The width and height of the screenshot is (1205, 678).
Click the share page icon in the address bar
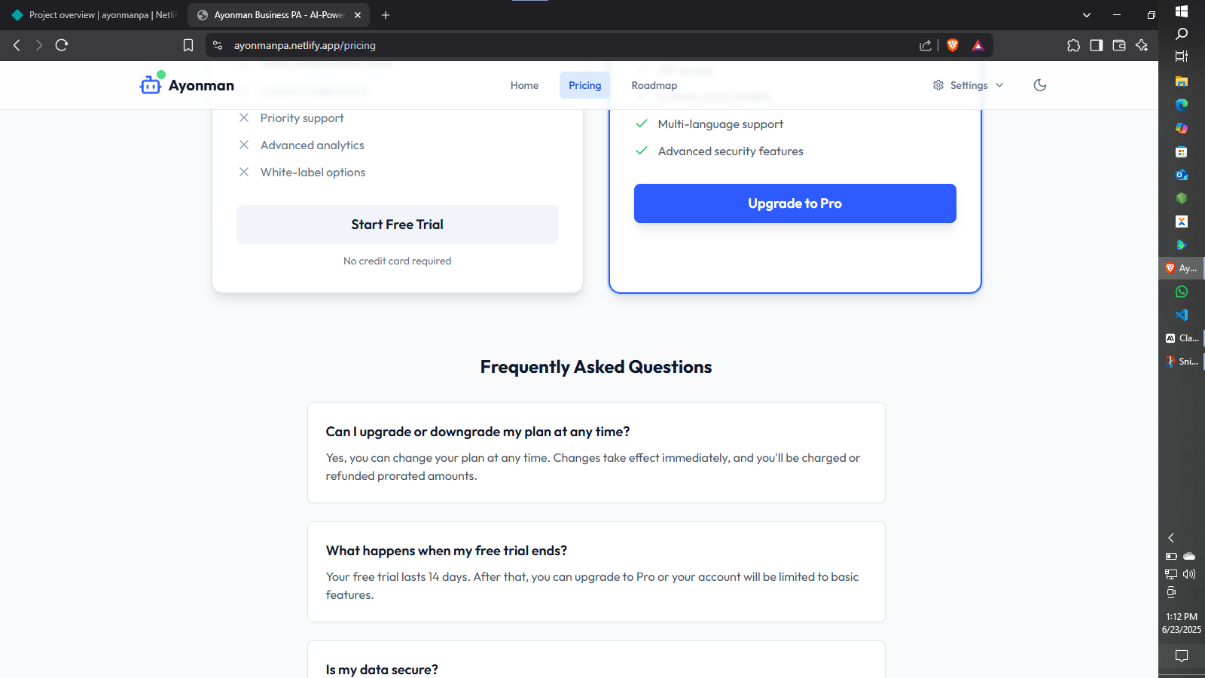(926, 45)
